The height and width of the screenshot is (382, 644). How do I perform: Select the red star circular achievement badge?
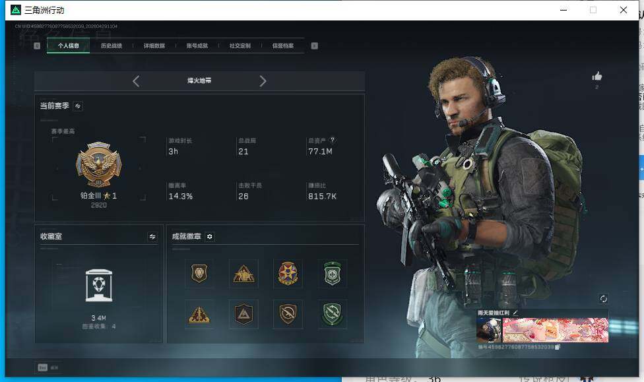coord(288,274)
